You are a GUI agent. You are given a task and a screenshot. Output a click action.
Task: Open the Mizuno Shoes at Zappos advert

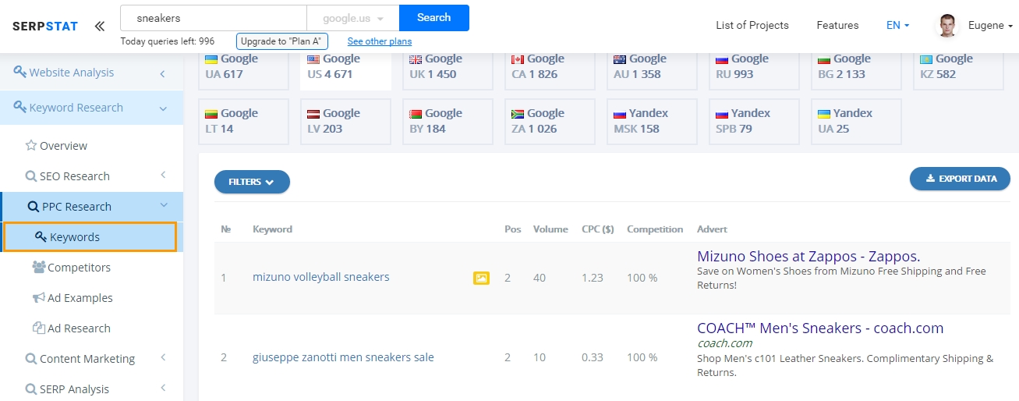click(808, 256)
